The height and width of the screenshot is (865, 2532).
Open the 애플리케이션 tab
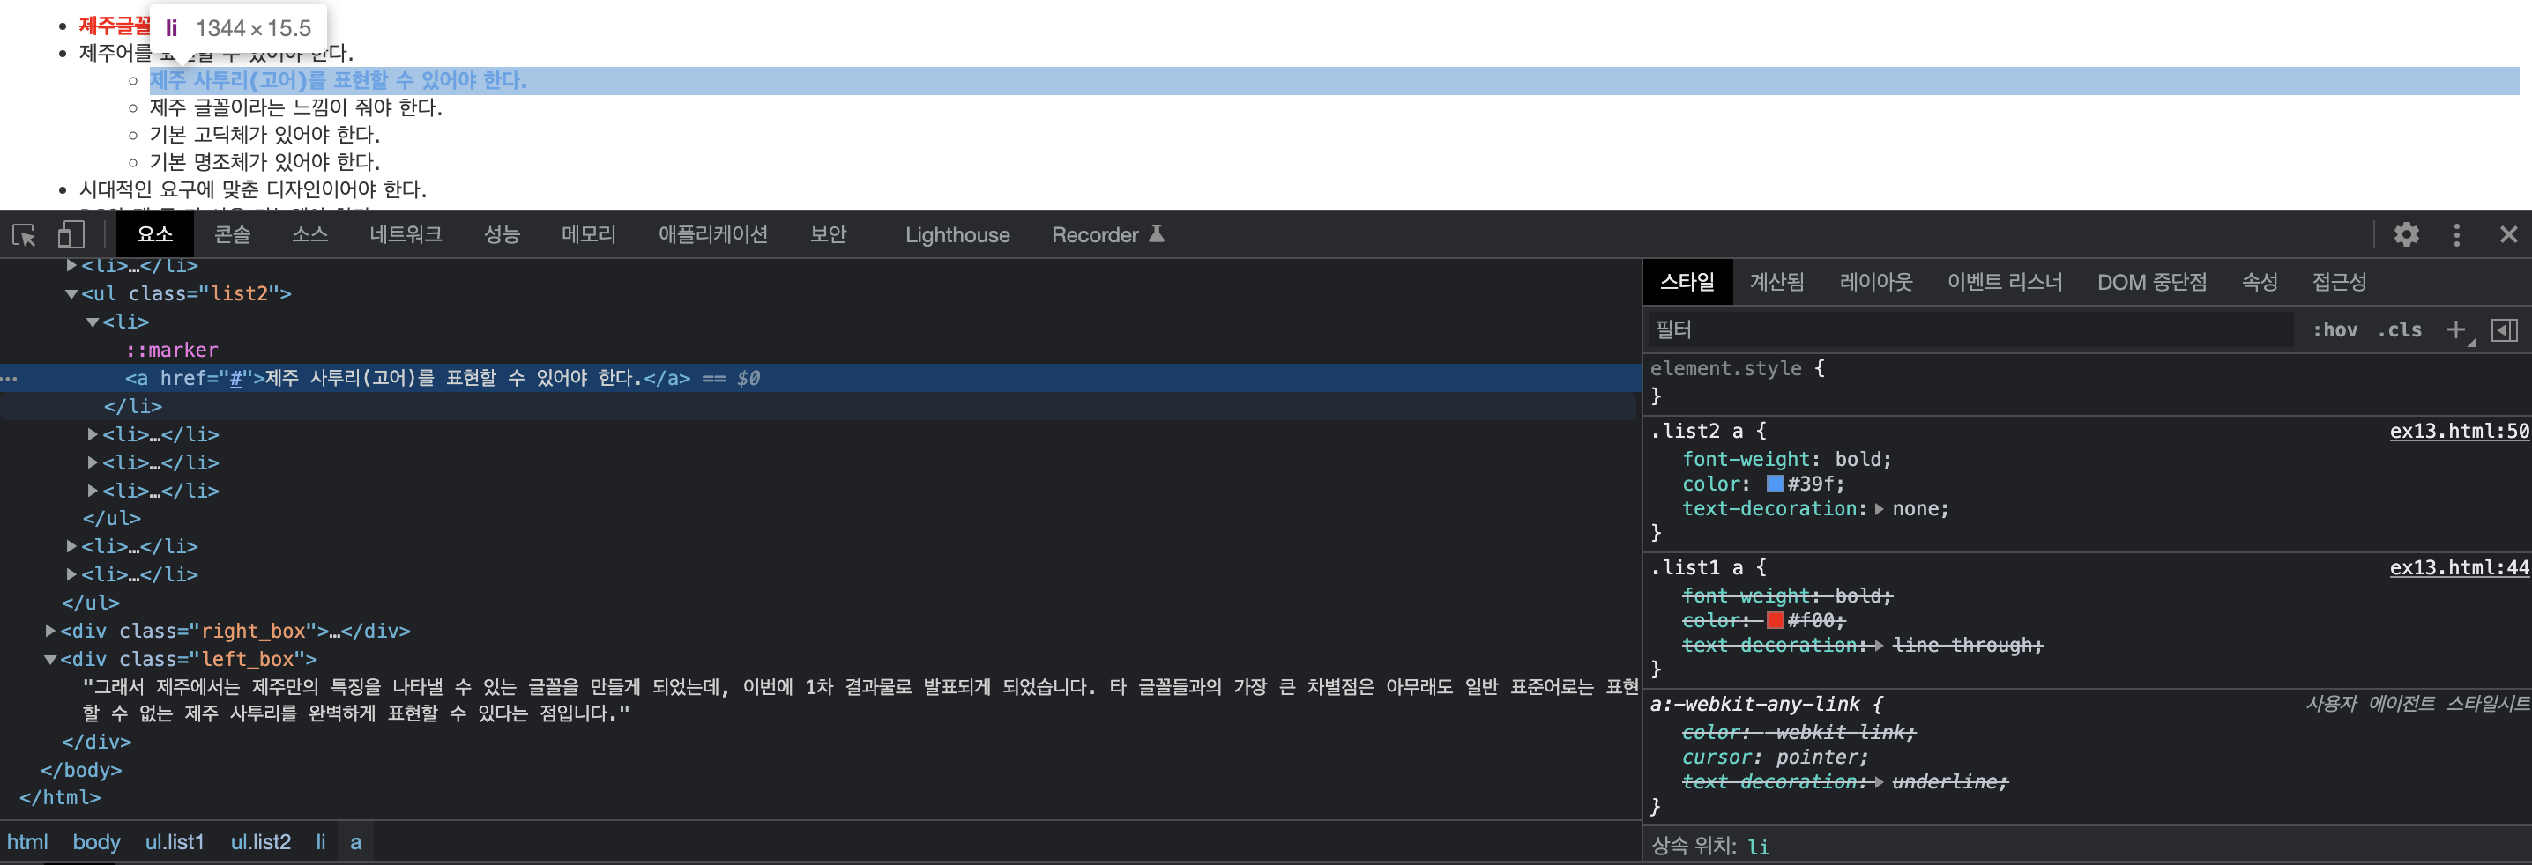pyautogui.click(x=712, y=234)
